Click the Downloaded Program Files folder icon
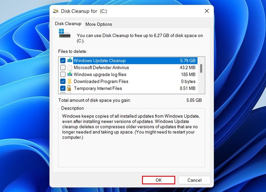The height and width of the screenshot is (192, 266). pyautogui.click(x=69, y=81)
